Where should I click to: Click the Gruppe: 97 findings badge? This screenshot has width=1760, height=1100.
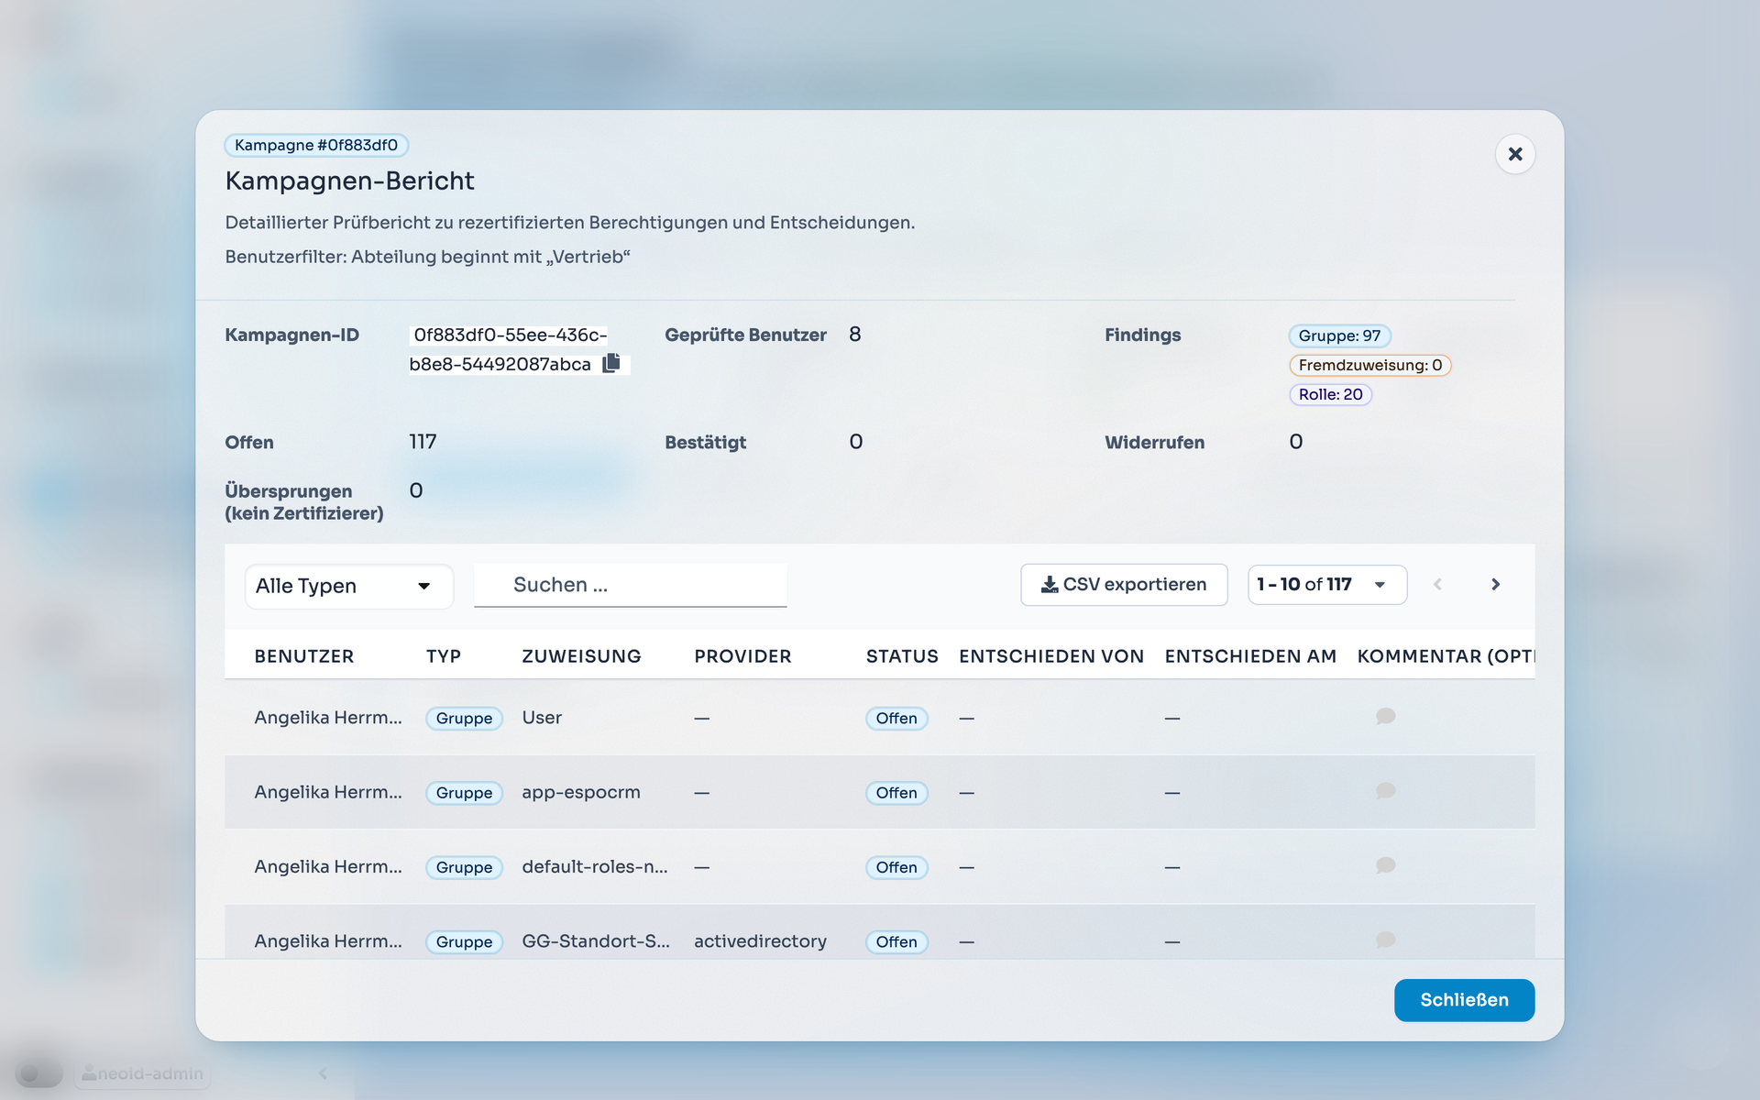1339,335
